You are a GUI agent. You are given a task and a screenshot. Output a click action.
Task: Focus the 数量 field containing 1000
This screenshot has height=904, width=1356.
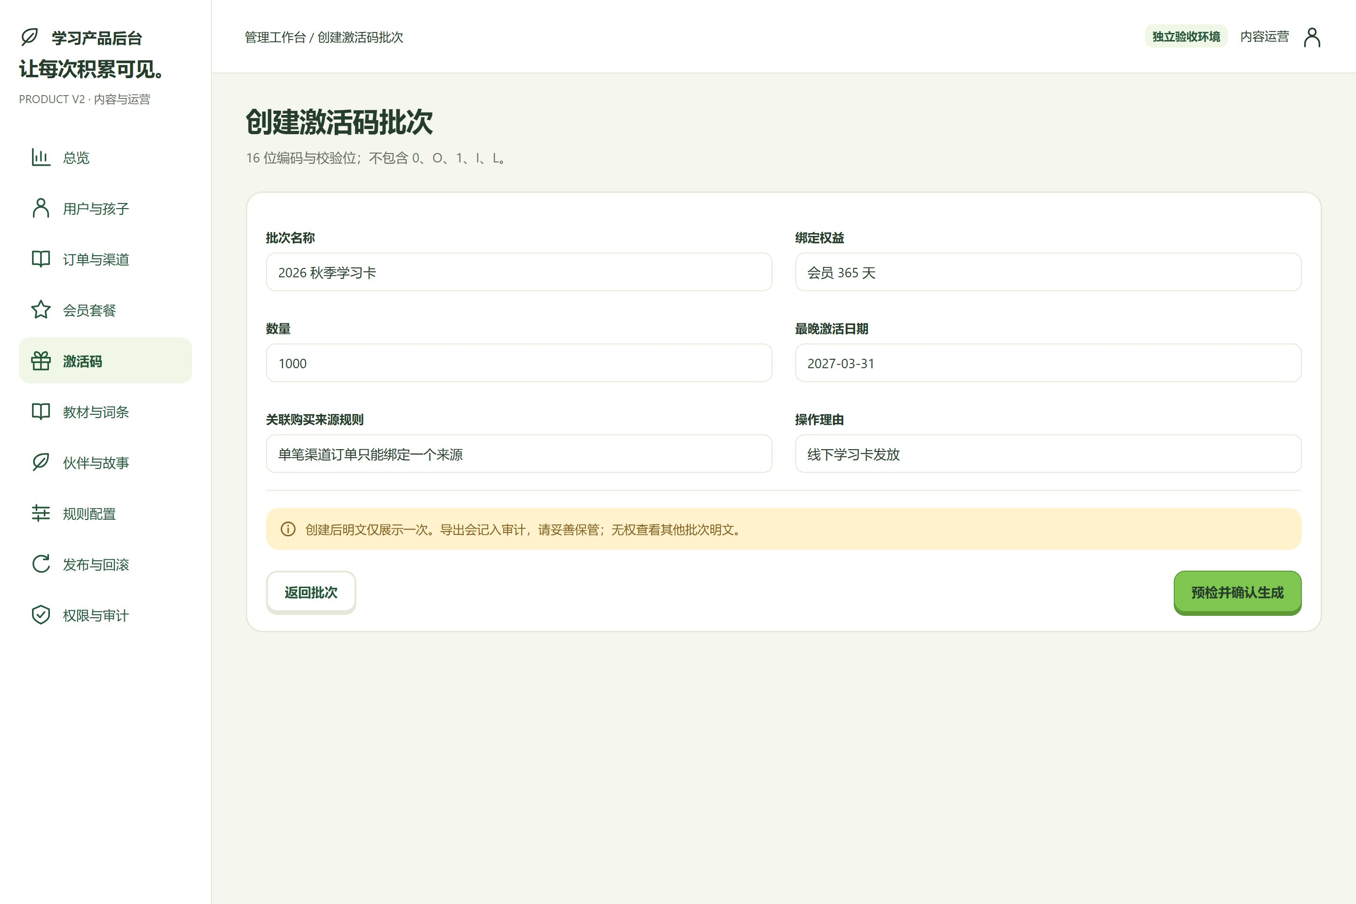coord(519,363)
